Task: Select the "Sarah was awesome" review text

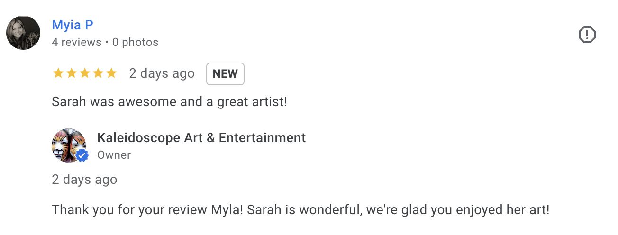Action: coord(169,101)
